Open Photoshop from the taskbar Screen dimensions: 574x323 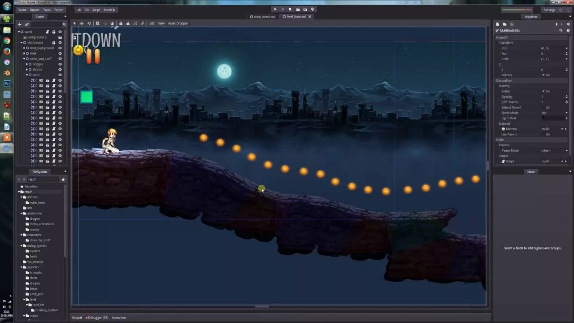(x=7, y=83)
